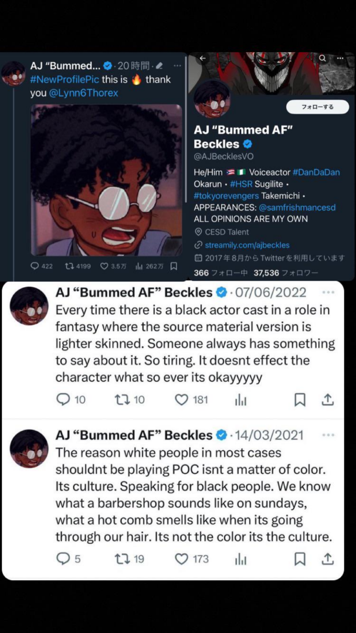The width and height of the screenshot is (356, 633).
Task: Click the search icon on the profile header
Action: (x=323, y=58)
